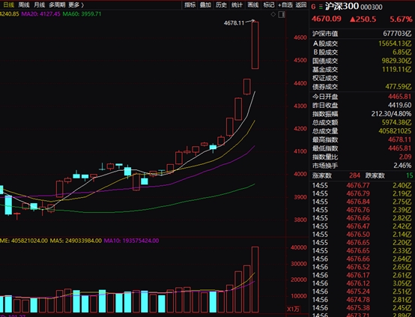Click the MA10: 193575424.00 volume label
The image size is (415, 317).
point(131,241)
